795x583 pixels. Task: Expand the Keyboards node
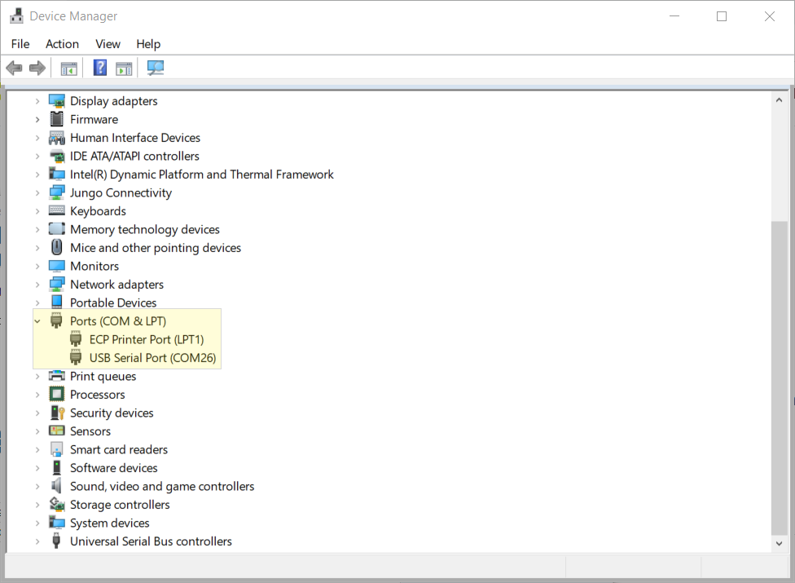[37, 211]
